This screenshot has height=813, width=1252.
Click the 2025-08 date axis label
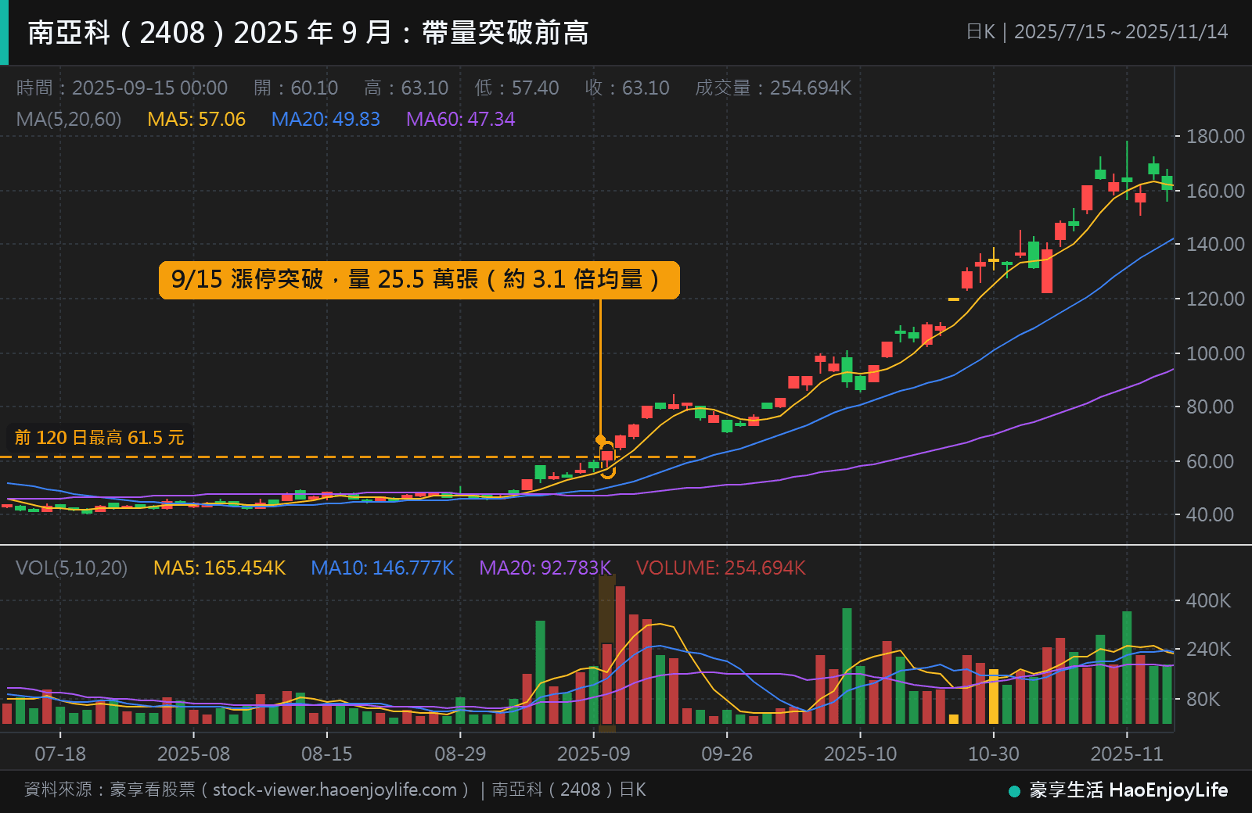pos(193,754)
